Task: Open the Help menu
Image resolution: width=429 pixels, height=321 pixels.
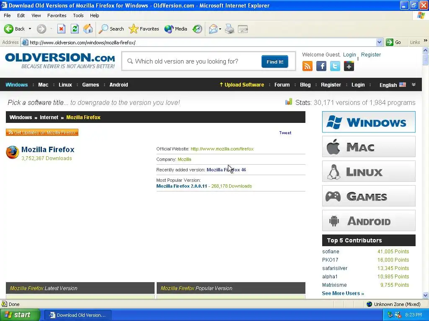Action: tap(94, 15)
